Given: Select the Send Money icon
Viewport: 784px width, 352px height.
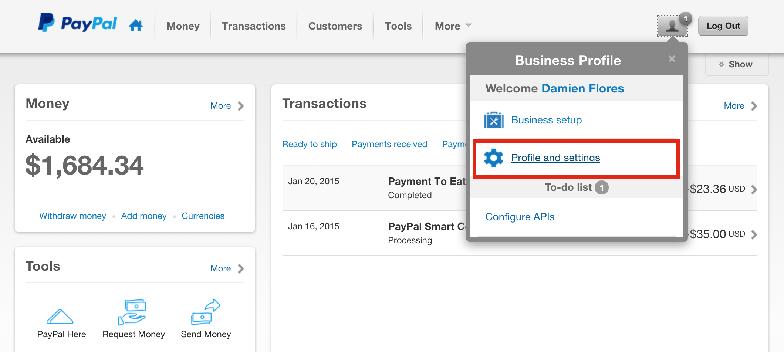Looking at the screenshot, I should (206, 312).
